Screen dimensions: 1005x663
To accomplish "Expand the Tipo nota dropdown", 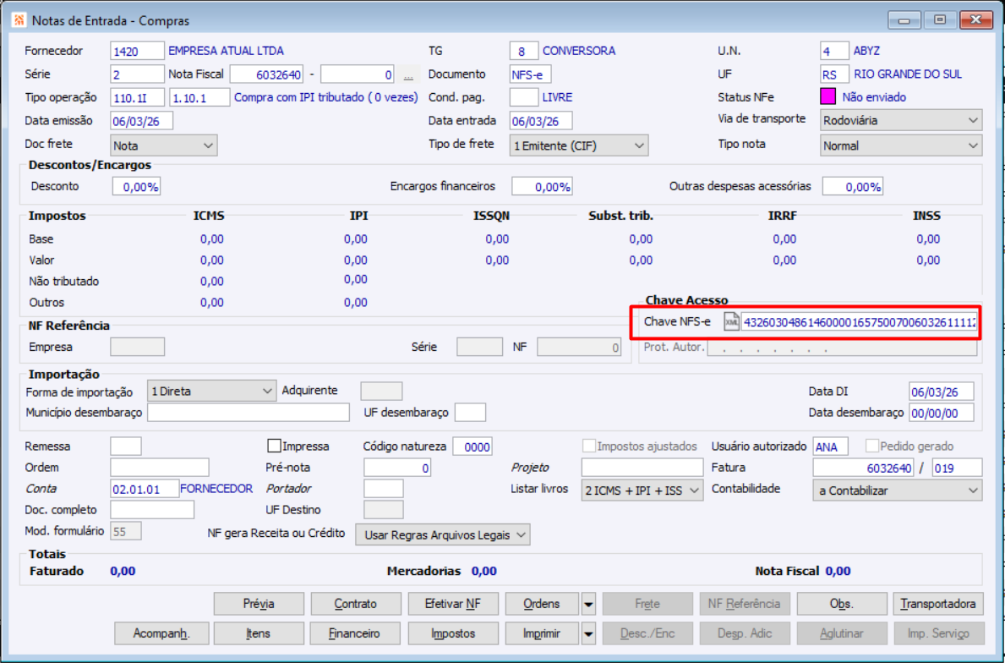I will (901, 146).
